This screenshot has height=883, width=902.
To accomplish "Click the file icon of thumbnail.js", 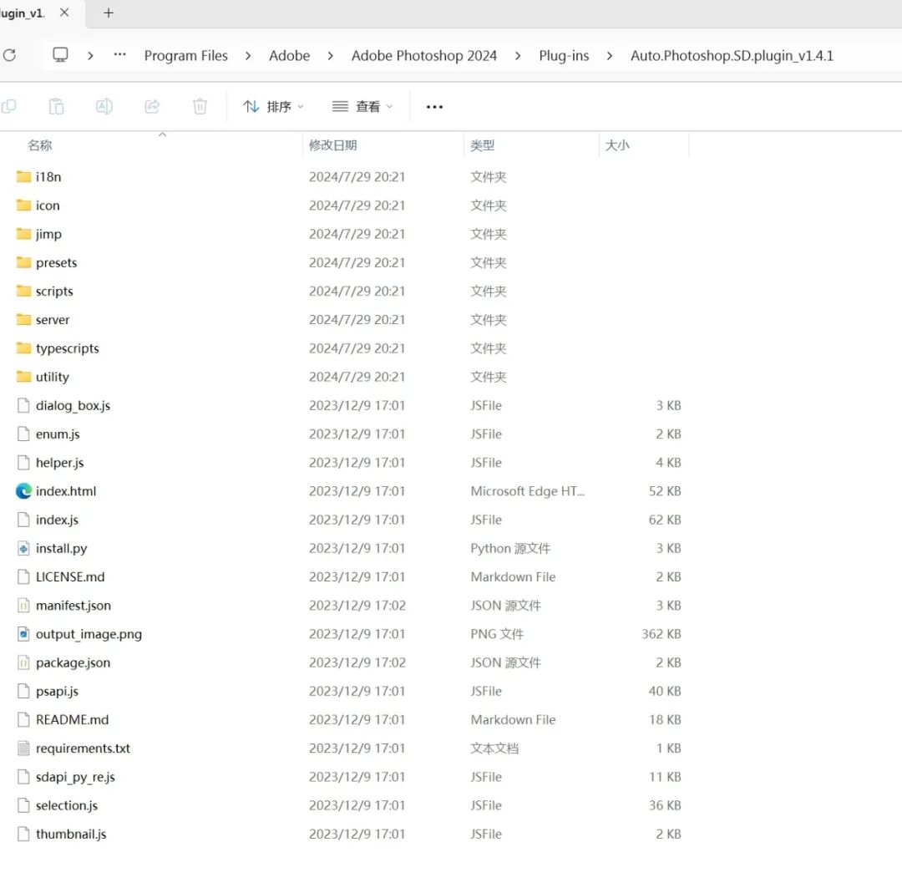I will 23,834.
